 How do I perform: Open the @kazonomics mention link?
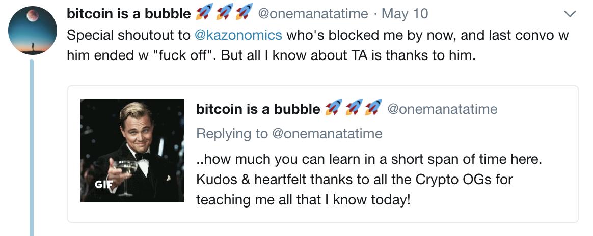(238, 35)
